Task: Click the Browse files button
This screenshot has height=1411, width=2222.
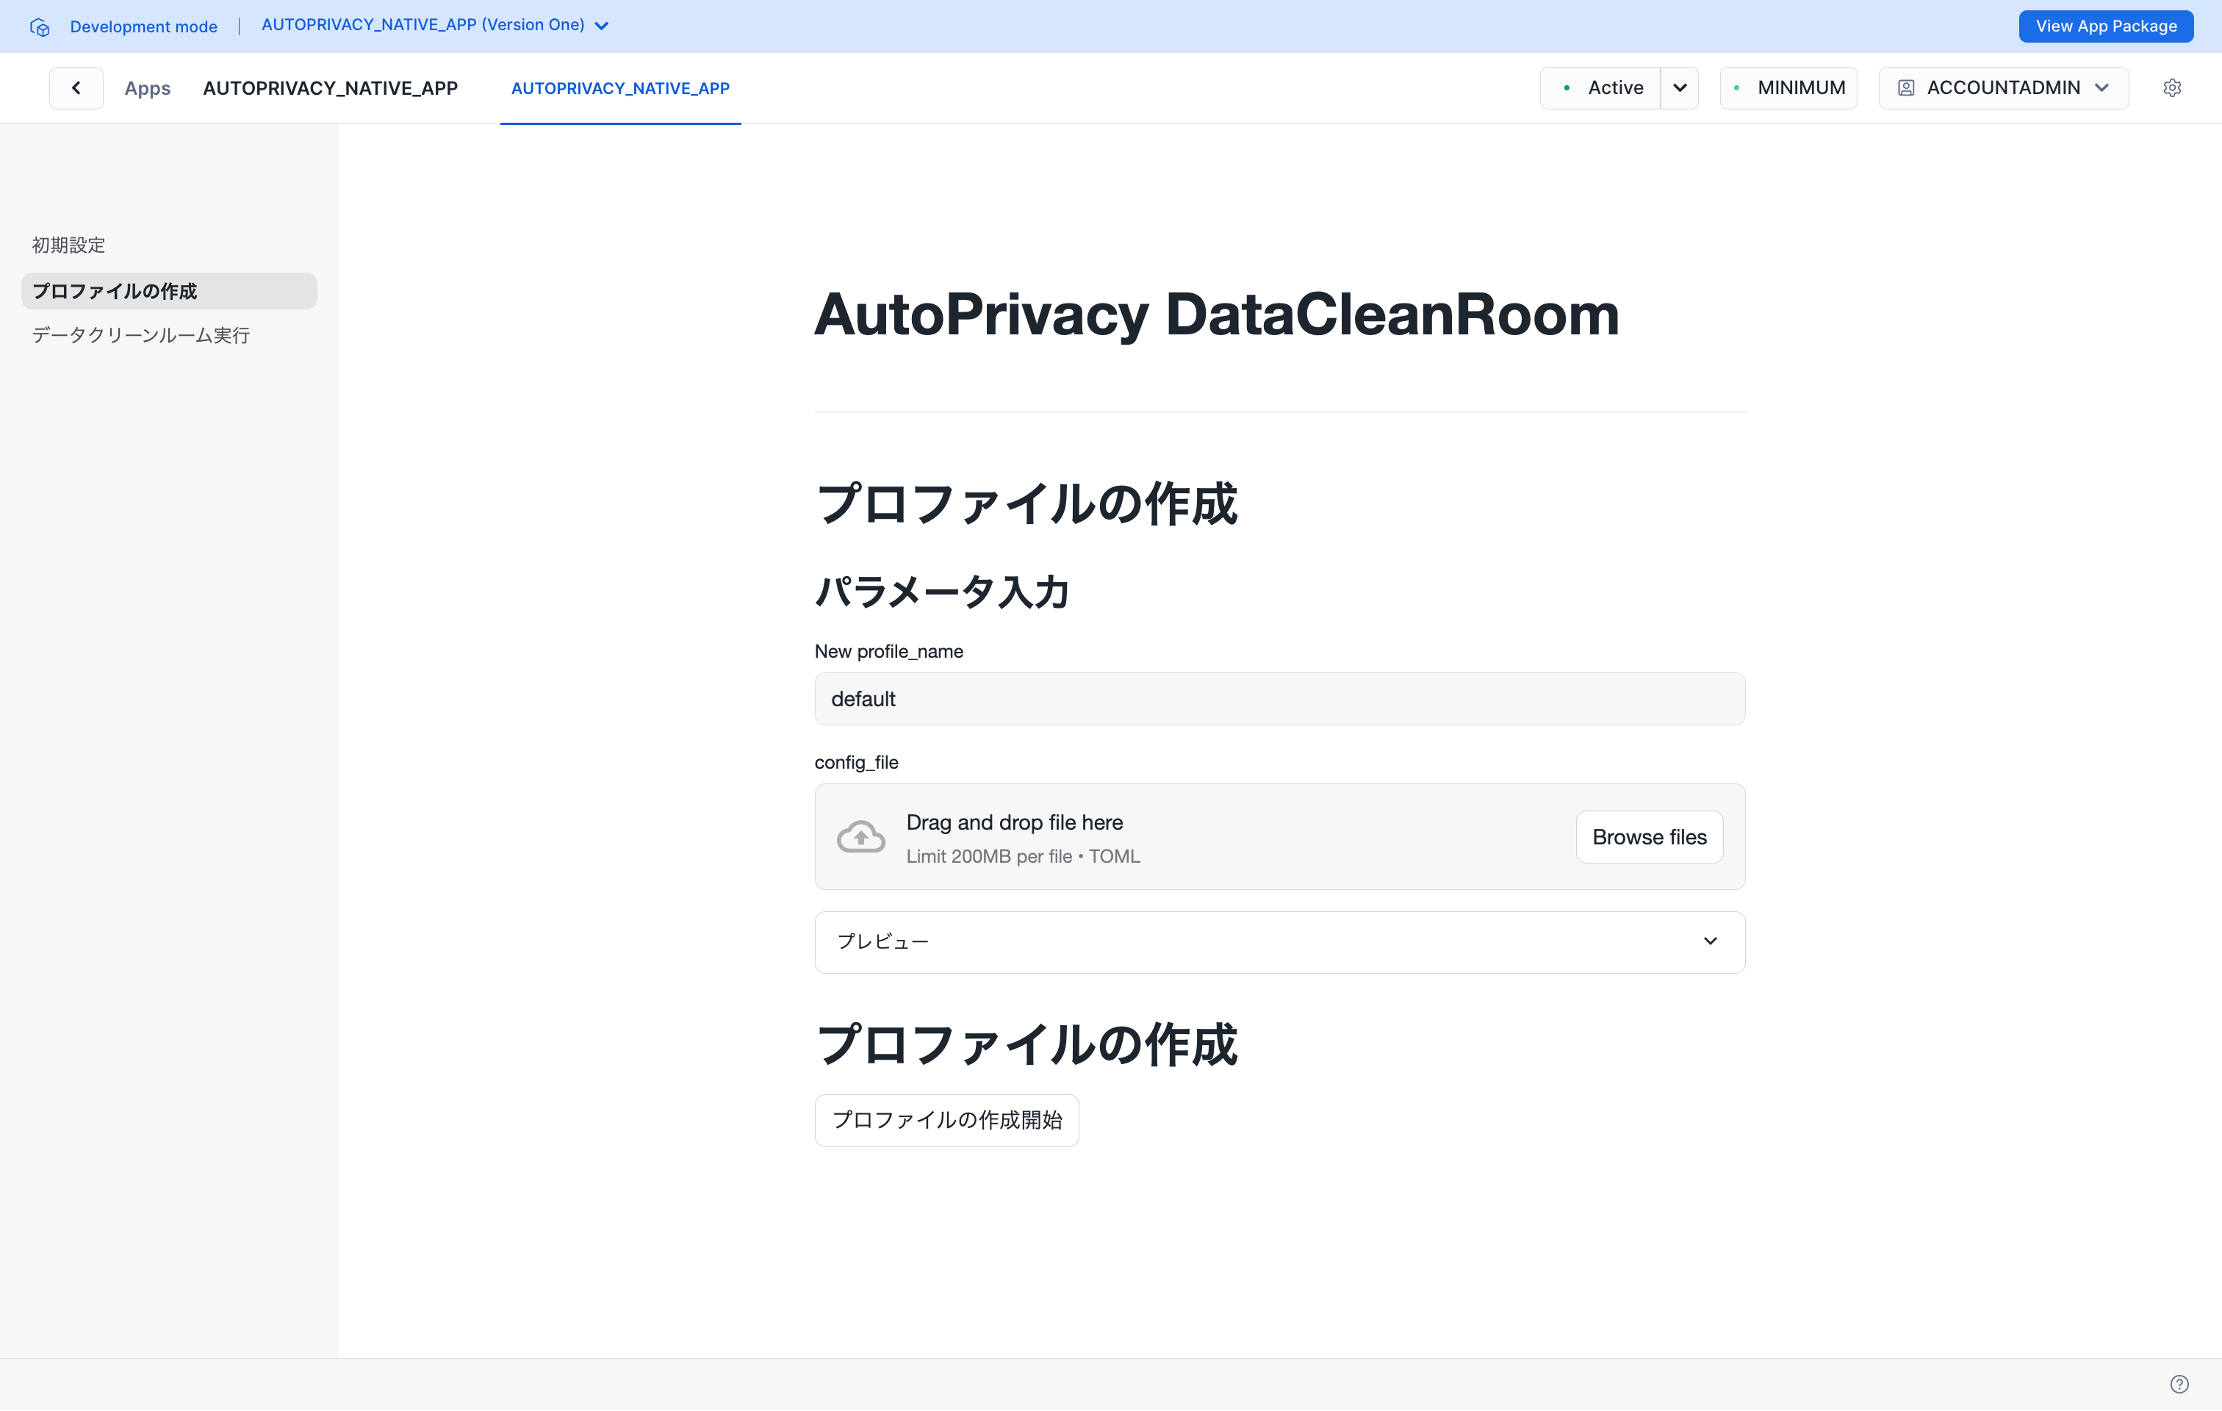Action: pyautogui.click(x=1649, y=837)
